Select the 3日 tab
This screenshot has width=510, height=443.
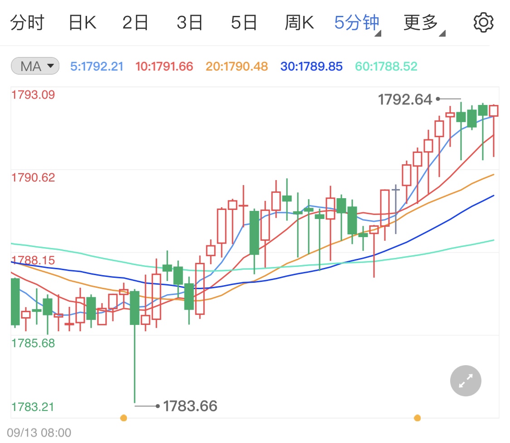point(189,23)
